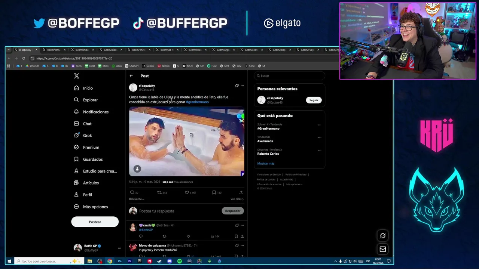Open the #granhermano hashtag link
Image resolution: width=479 pixels, height=269 pixels.
197,102
